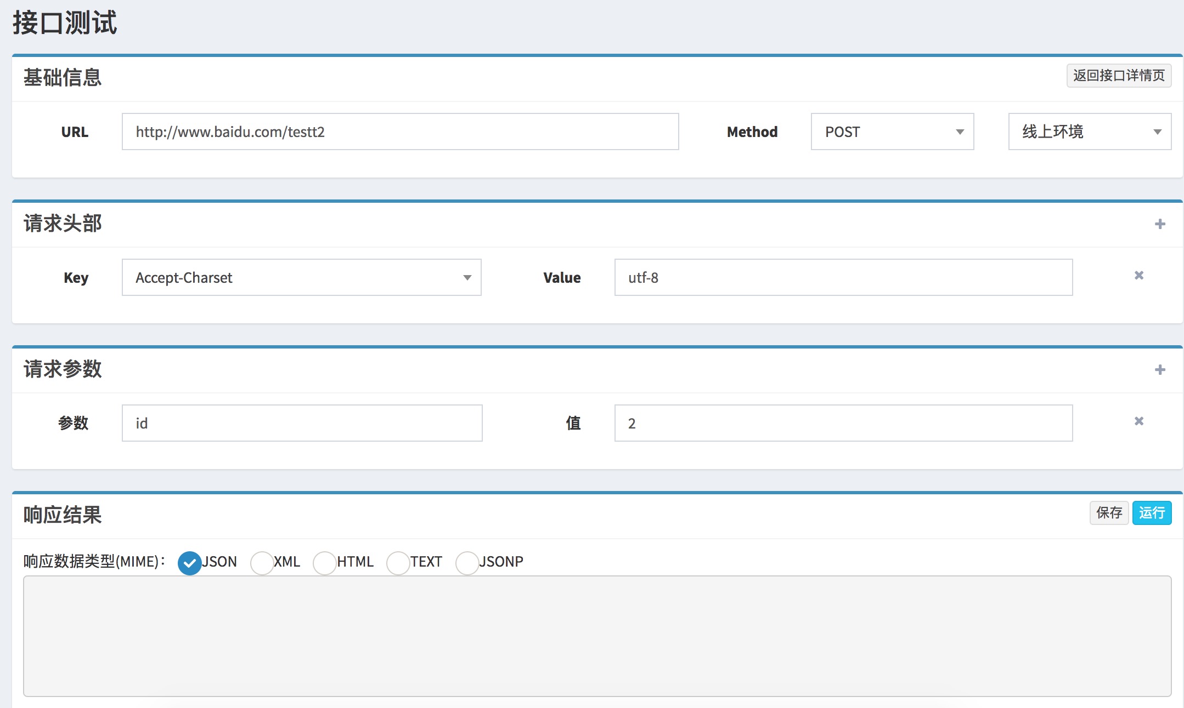The width and height of the screenshot is (1184, 708).
Task: Click the 返回接口详情页 button
Action: (1119, 76)
